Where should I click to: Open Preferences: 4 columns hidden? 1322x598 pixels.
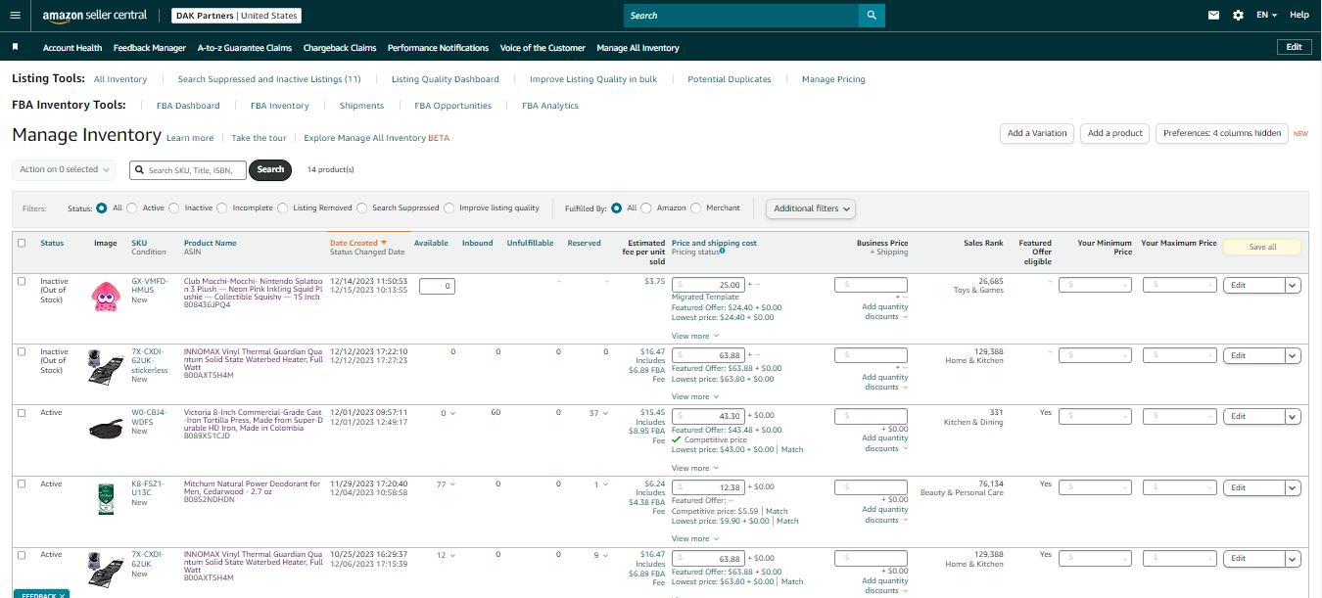pos(1222,133)
